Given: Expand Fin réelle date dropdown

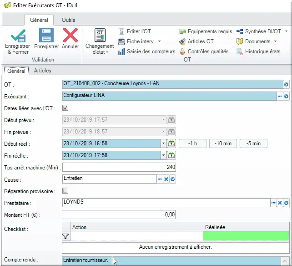Looking at the screenshot, I should pos(163,155).
